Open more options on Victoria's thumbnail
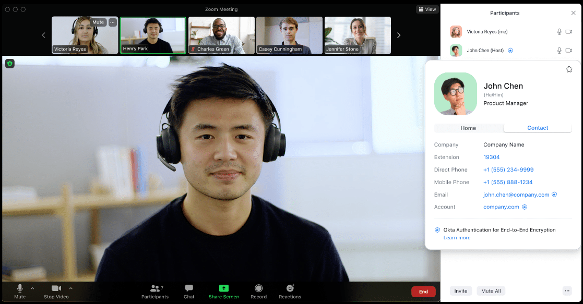 [113, 22]
